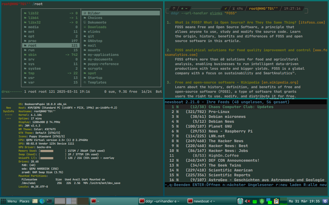Launch the terminal icon in taskbar

pyautogui.click(x=49, y=201)
